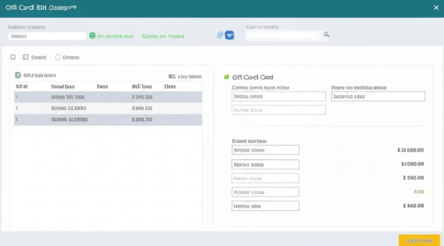The height and width of the screenshot is (246, 444).
Task: Select the third highlighted table row
Action: tap(108, 120)
